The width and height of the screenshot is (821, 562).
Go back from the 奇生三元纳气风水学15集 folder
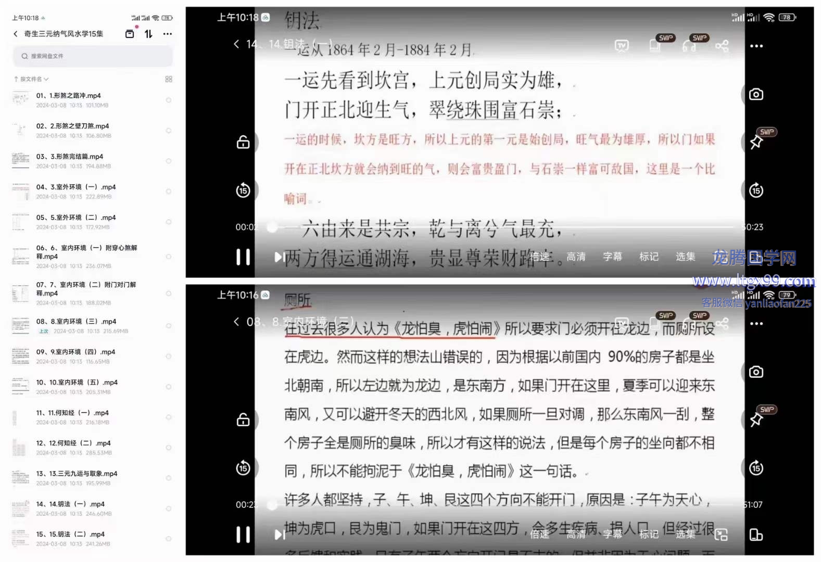(16, 34)
